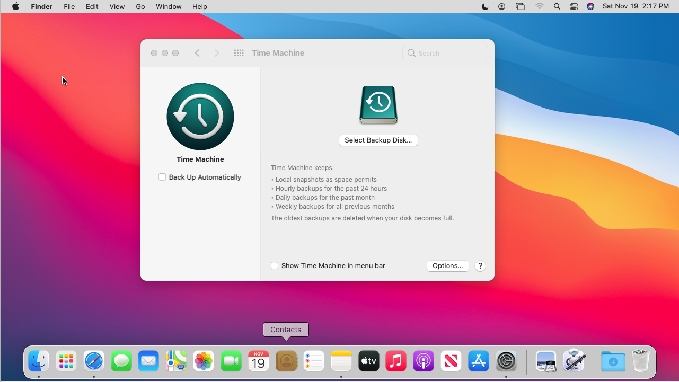This screenshot has height=382, width=679.
Task: Click the Select Backup Disk button
Action: [378, 140]
